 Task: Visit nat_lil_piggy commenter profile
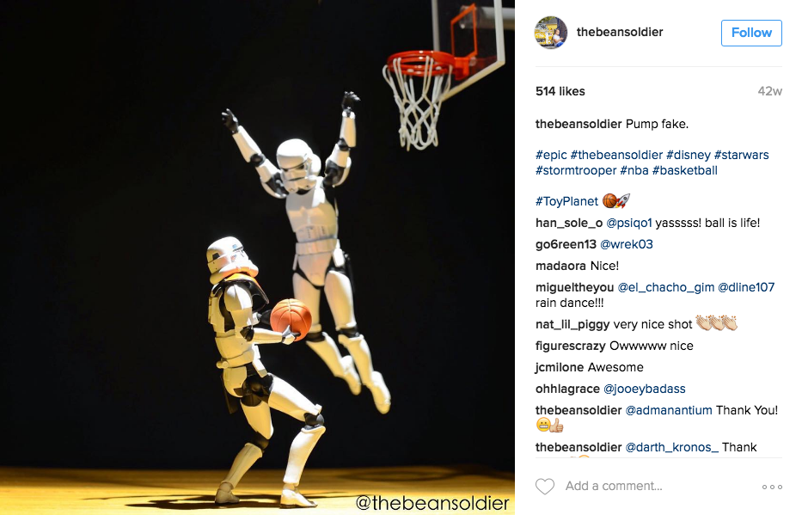click(572, 324)
